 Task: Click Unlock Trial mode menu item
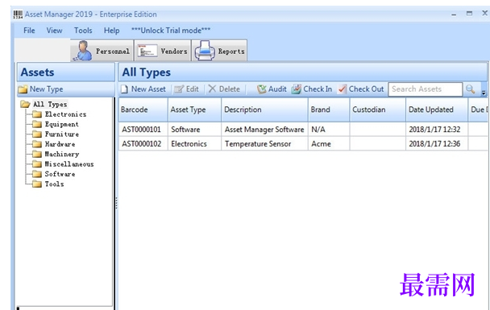coord(171,31)
